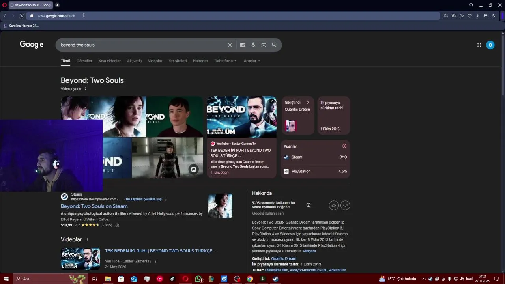505x284 pixels.
Task: Click Bu sayfanın çevirisini yap link
Action: click(x=144, y=199)
